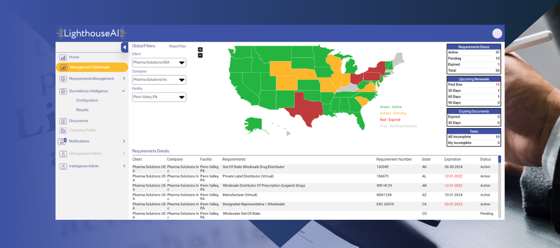Open Results under Surveillance Intelligence
This screenshot has width=560, height=248.
point(82,110)
